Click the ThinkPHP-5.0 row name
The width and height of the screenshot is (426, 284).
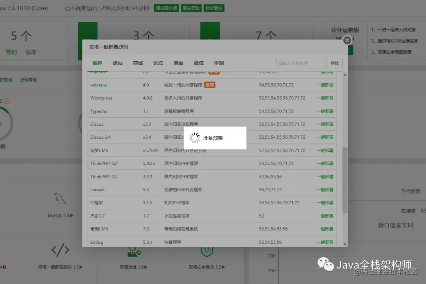pyautogui.click(x=104, y=164)
